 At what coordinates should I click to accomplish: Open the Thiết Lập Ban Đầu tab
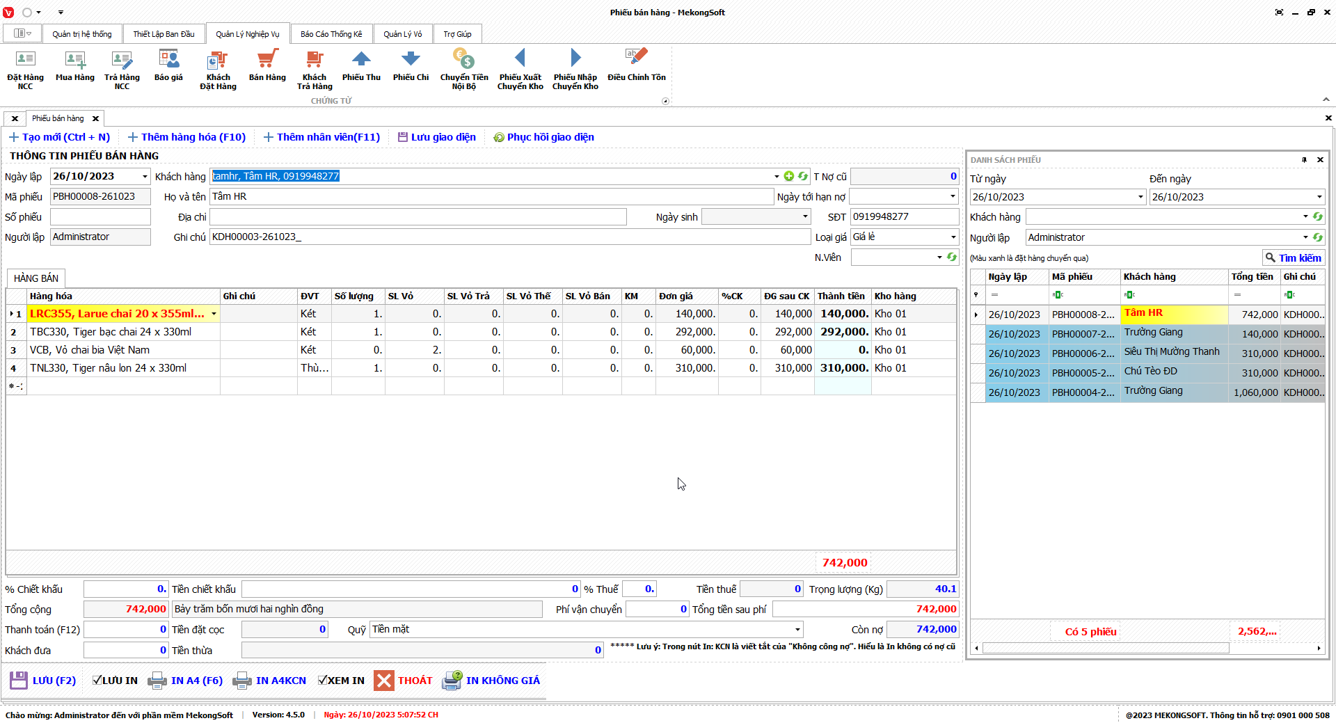[164, 34]
